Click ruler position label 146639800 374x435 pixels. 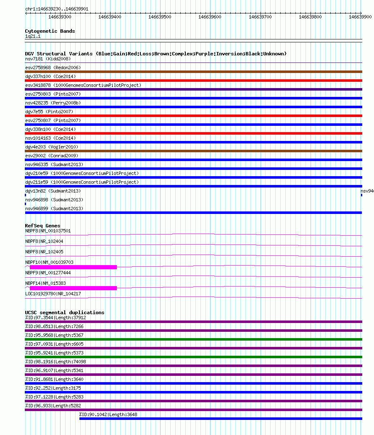(310, 17)
